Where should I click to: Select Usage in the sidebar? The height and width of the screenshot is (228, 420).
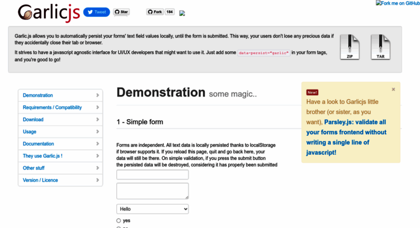[60, 132]
